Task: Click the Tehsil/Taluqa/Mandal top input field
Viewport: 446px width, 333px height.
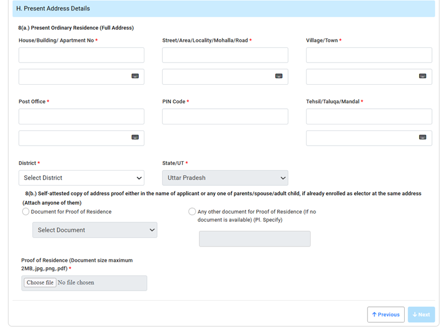Action: point(369,117)
